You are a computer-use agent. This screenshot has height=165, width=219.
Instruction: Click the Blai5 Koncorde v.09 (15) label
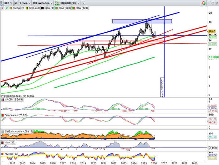pos(18,131)
